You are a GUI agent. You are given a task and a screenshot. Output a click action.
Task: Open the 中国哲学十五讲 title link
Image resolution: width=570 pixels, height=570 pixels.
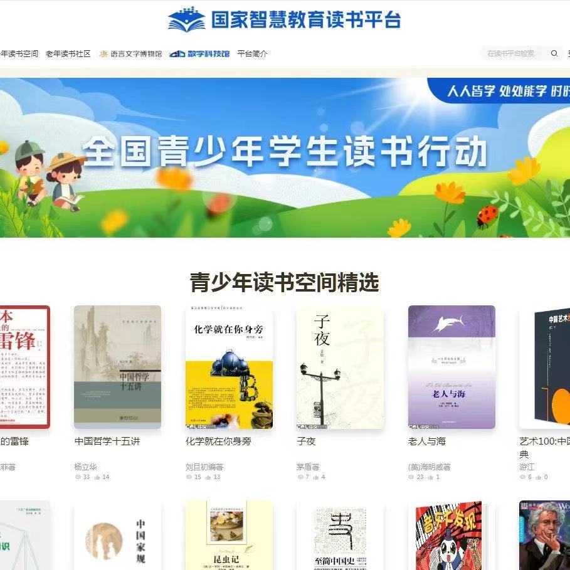point(107,441)
